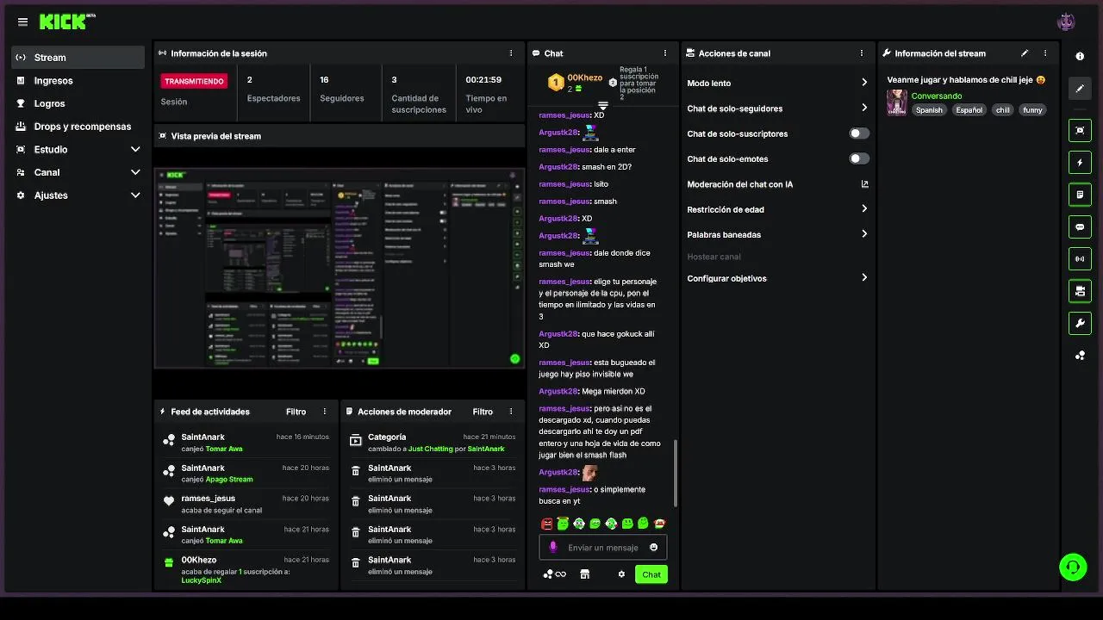The height and width of the screenshot is (620, 1103).
Task: Select the red angry emote
Action: [x=546, y=524]
